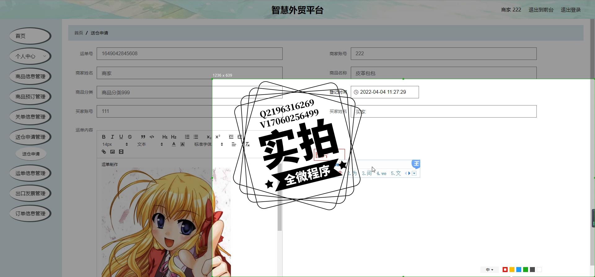Open 商品预订管理 in the sidebar
The image size is (595, 277).
pyautogui.click(x=30, y=96)
